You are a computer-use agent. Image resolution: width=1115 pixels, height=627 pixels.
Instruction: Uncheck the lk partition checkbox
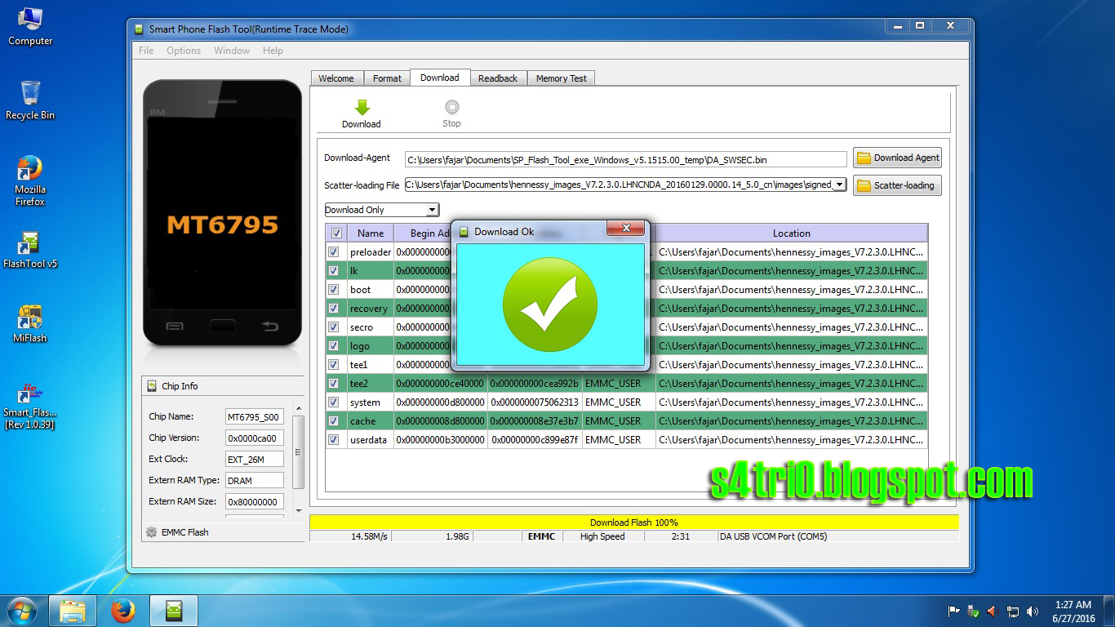click(x=334, y=271)
